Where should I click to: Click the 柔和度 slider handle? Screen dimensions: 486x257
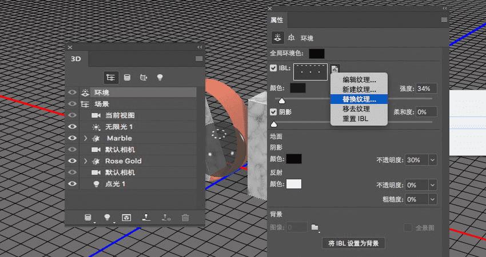tap(274, 124)
